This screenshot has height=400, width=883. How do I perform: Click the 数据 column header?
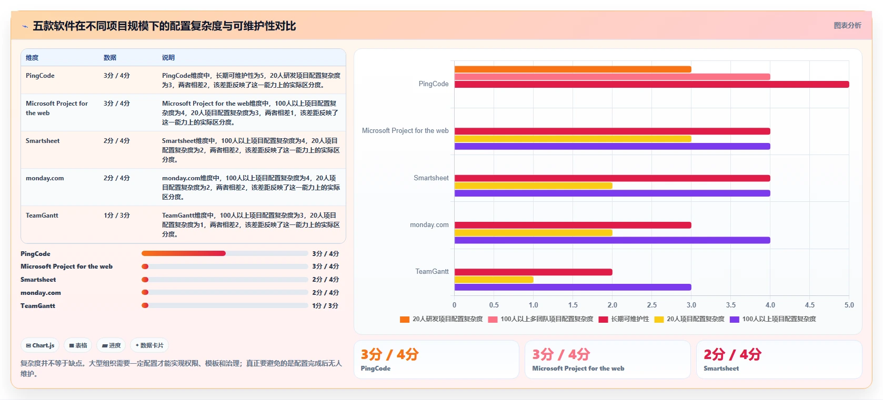110,58
